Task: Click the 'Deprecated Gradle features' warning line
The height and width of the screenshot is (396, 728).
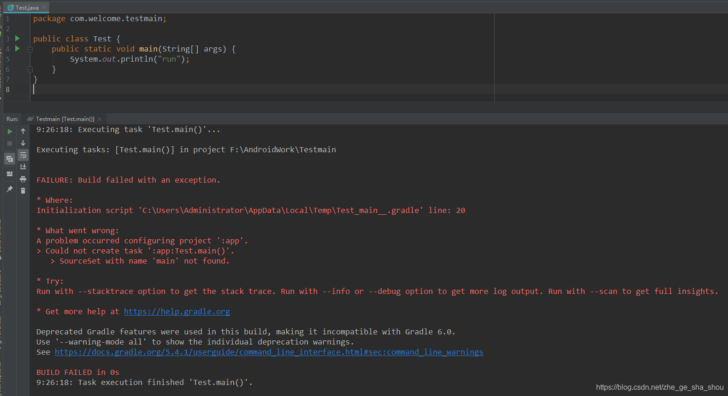Action: (246, 332)
